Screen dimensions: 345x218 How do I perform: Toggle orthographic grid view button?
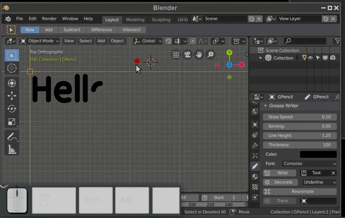pos(176,54)
